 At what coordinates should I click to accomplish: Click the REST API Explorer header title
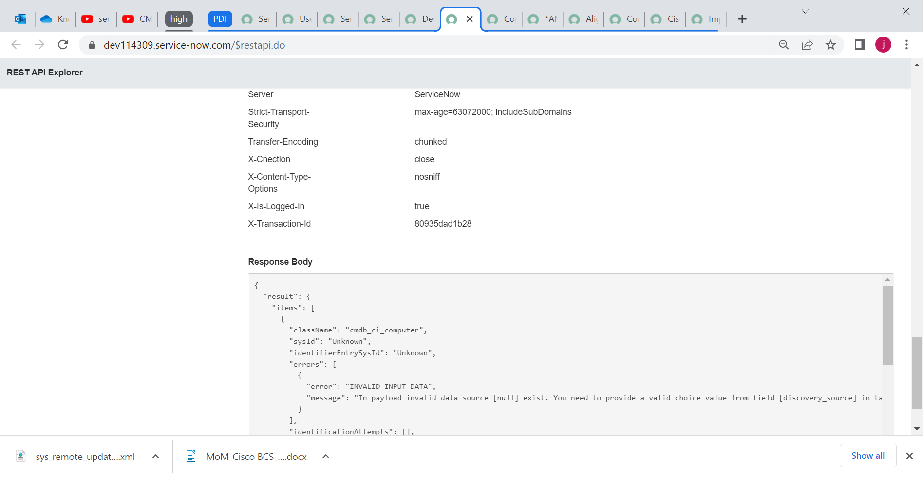point(45,73)
